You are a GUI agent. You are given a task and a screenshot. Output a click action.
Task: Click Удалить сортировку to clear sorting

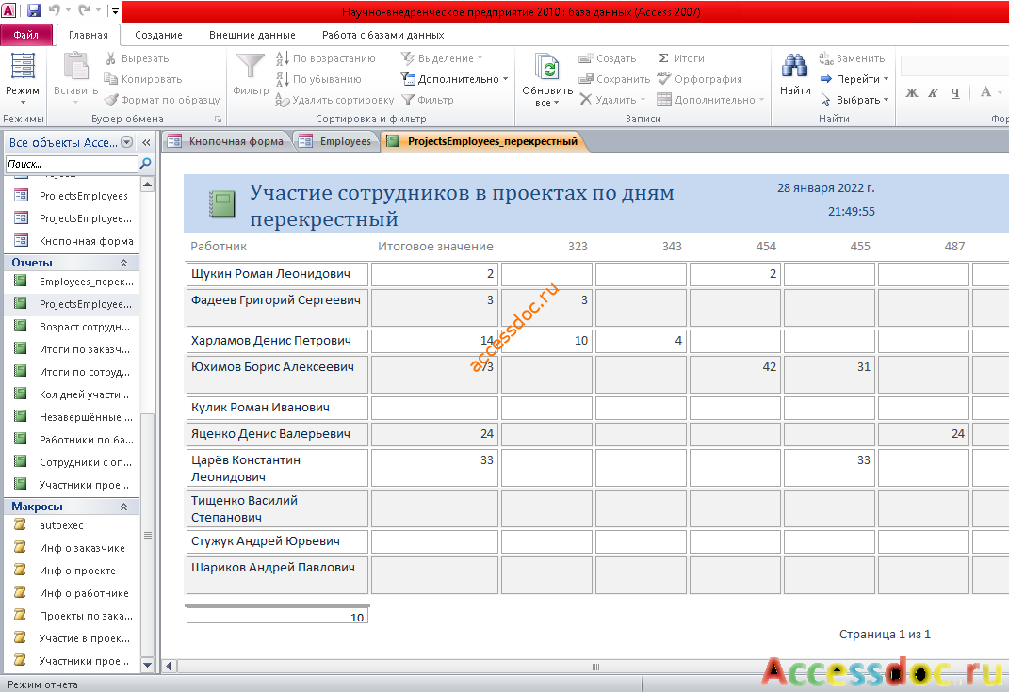pyautogui.click(x=334, y=100)
